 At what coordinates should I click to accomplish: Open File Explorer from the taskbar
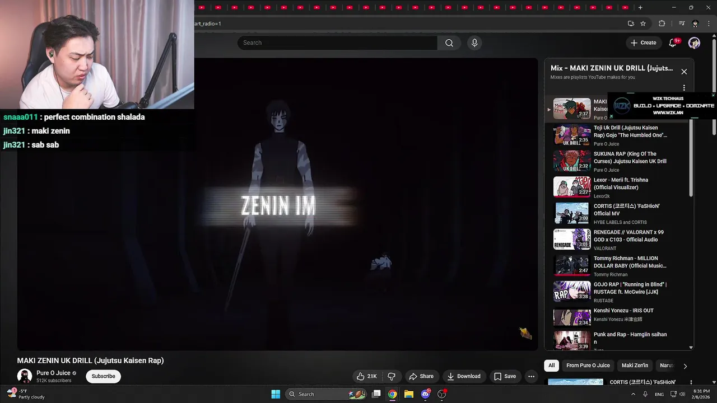pyautogui.click(x=409, y=394)
